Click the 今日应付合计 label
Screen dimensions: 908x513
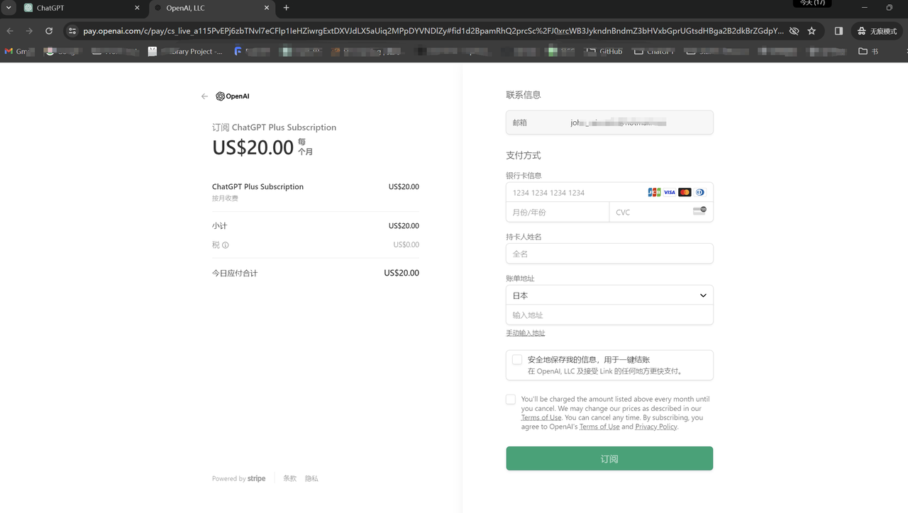coord(235,274)
